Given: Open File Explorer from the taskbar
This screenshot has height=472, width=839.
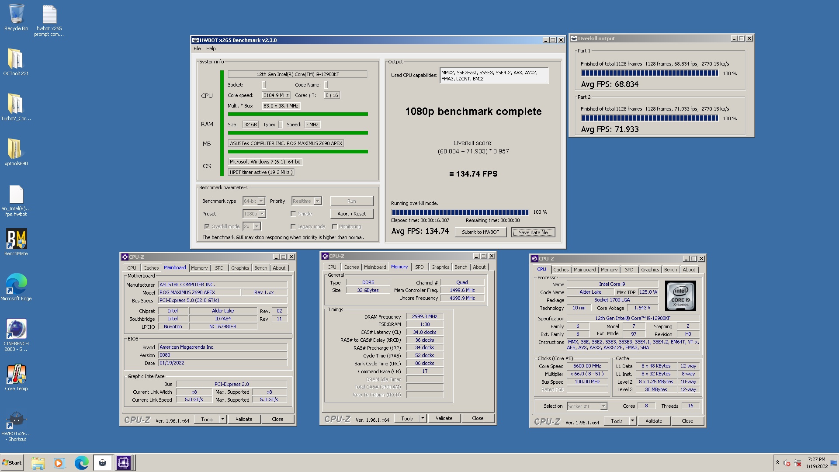Looking at the screenshot, I should click(x=38, y=463).
